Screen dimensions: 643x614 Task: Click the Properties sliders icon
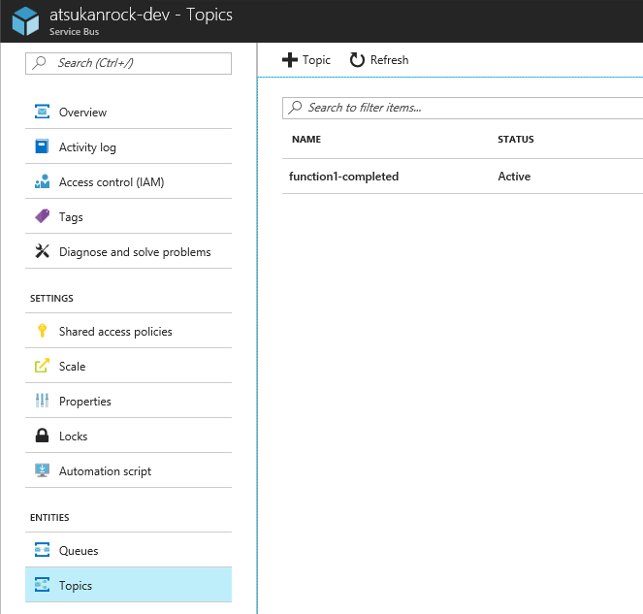(x=42, y=401)
